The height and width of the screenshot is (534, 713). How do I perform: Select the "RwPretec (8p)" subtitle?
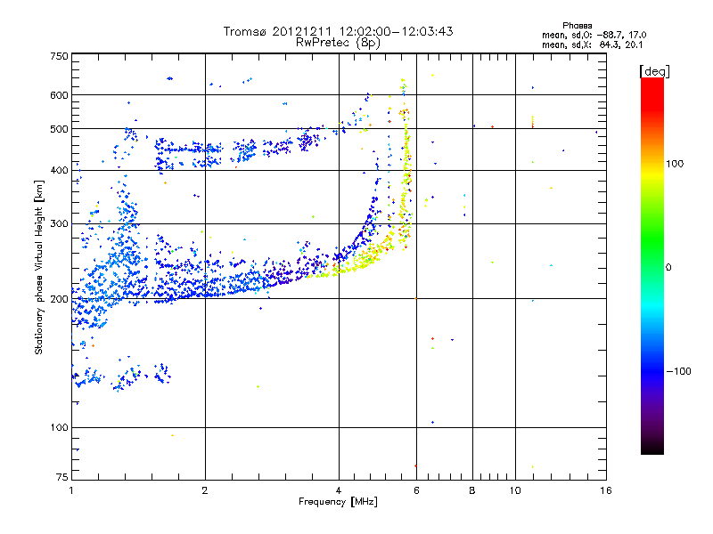click(338, 43)
